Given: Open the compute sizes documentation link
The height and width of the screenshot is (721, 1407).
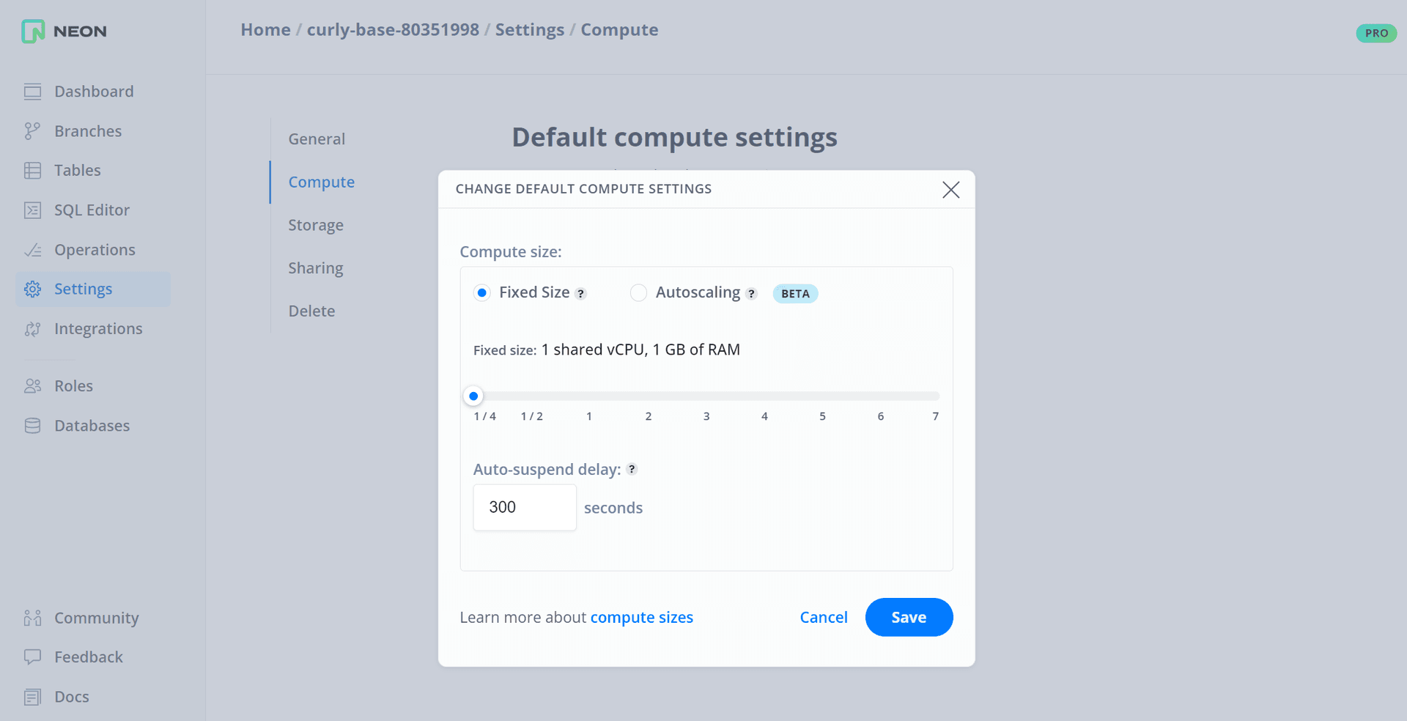Looking at the screenshot, I should pyautogui.click(x=641, y=617).
